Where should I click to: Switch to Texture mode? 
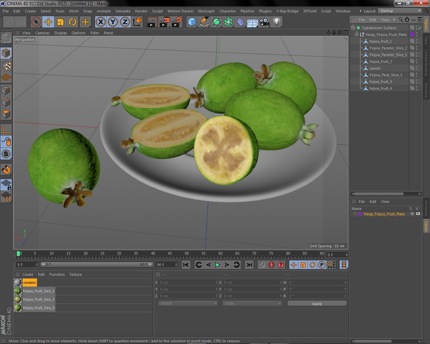tap(6, 65)
